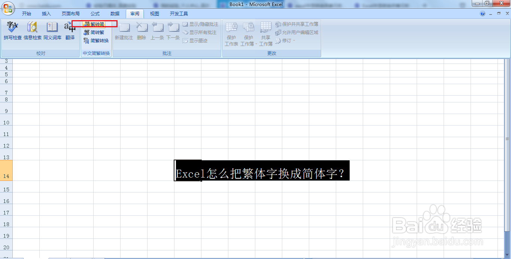Click the 更改 group label
The image size is (511, 259).
click(272, 53)
